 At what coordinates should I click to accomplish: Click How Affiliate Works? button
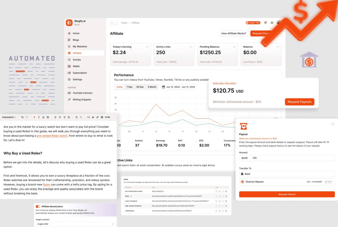[x=234, y=33]
